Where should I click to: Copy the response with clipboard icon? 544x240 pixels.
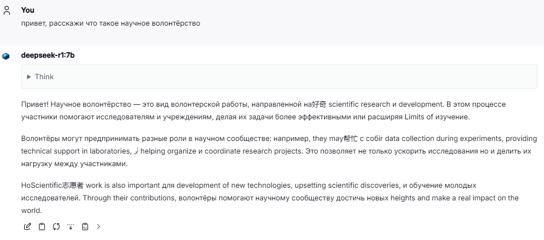tap(42, 226)
